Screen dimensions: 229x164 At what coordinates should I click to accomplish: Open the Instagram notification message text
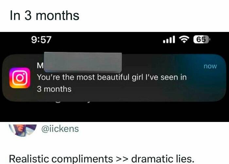112,83
